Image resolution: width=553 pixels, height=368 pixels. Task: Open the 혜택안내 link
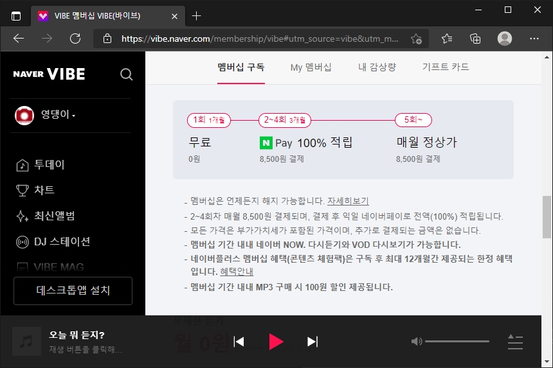pyautogui.click(x=237, y=272)
